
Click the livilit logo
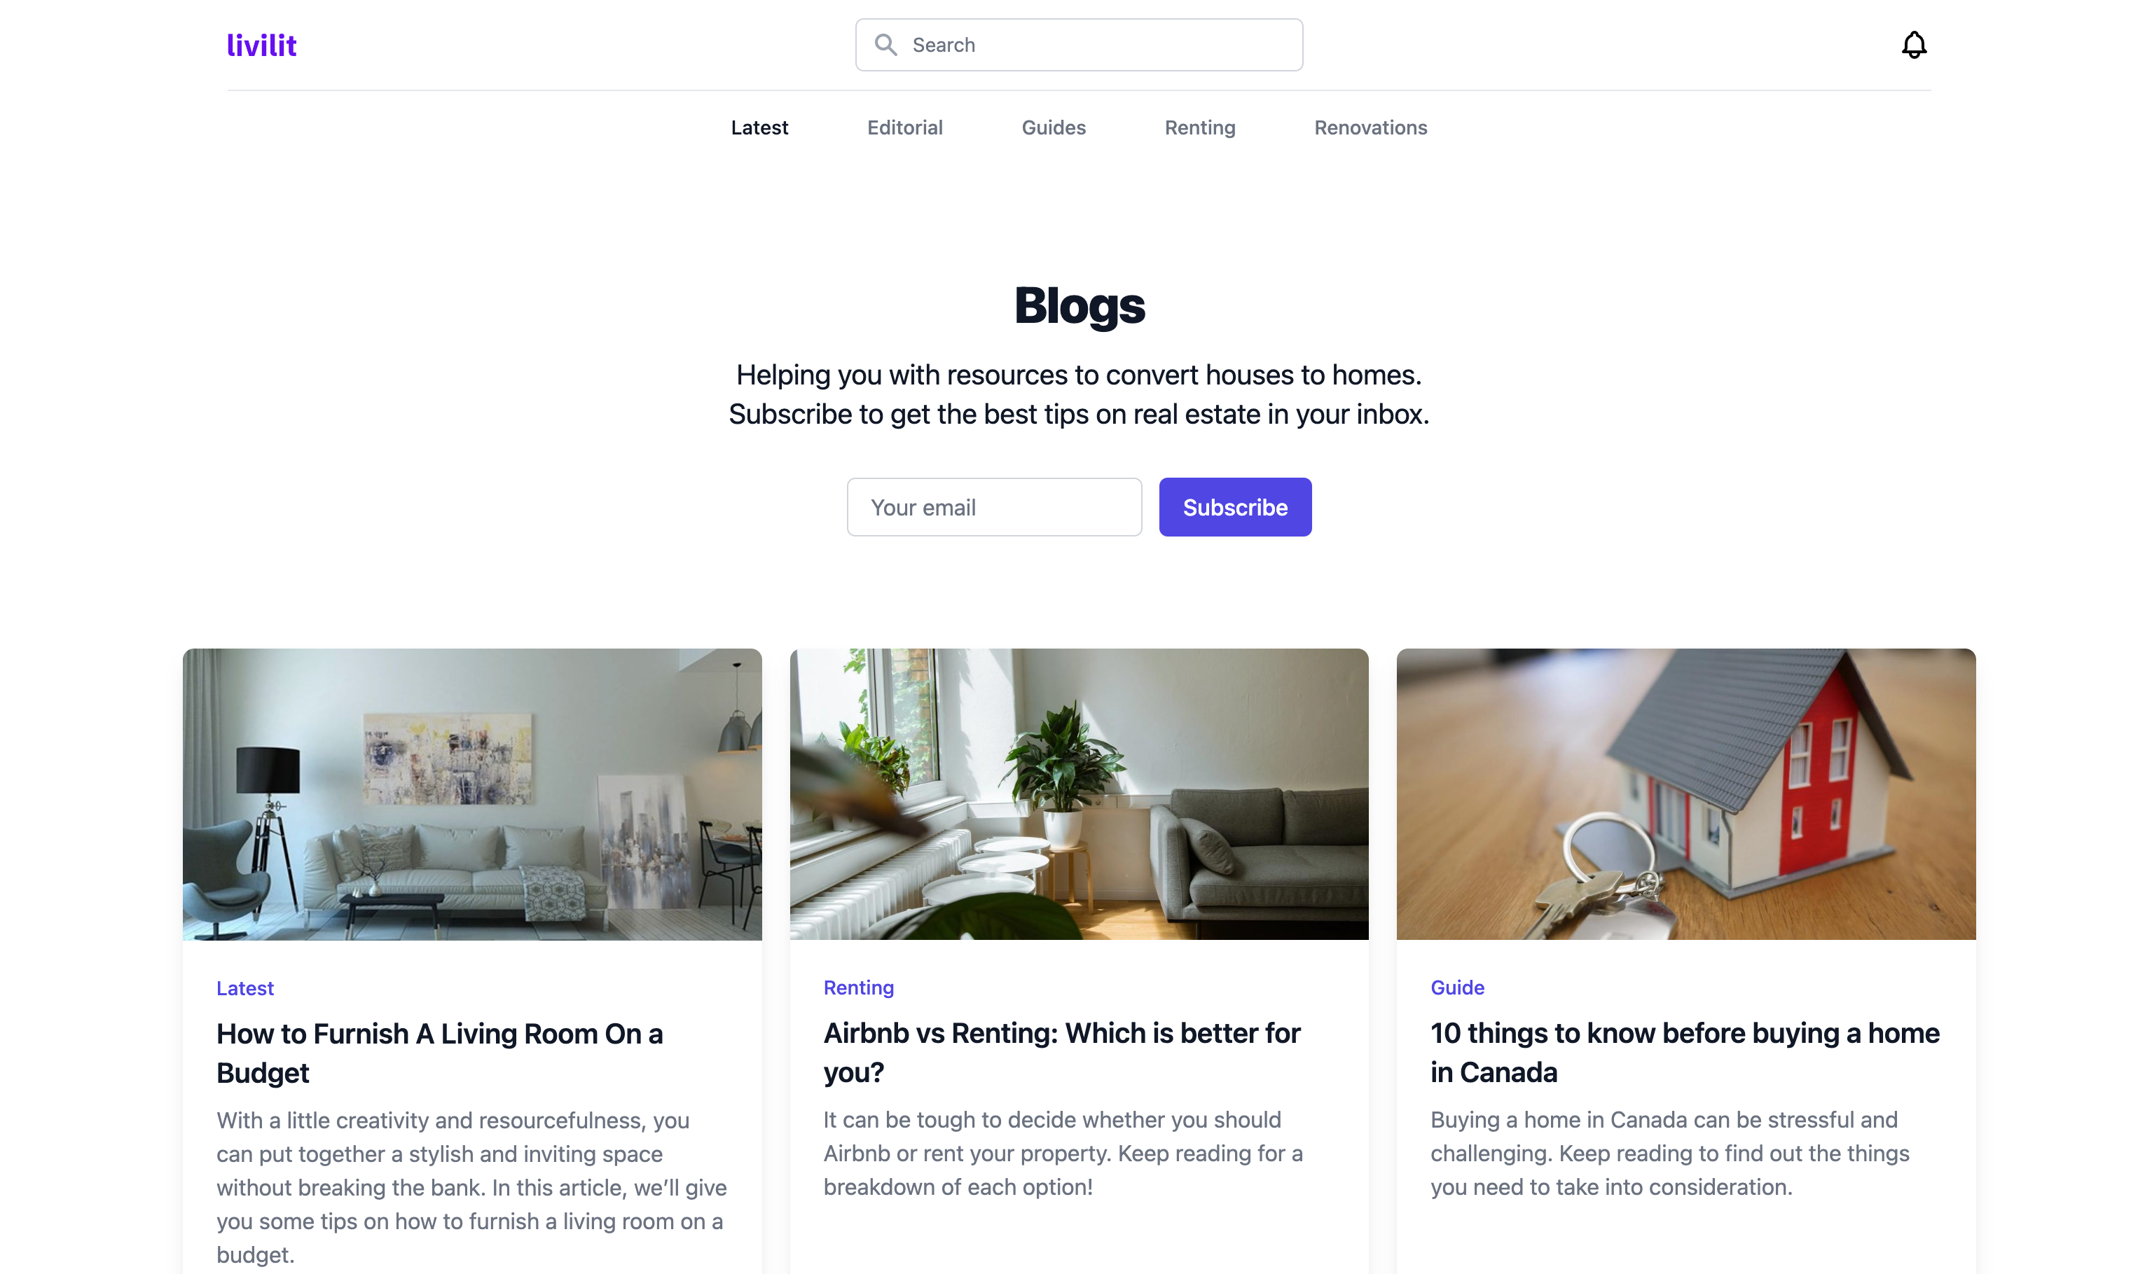(x=261, y=45)
